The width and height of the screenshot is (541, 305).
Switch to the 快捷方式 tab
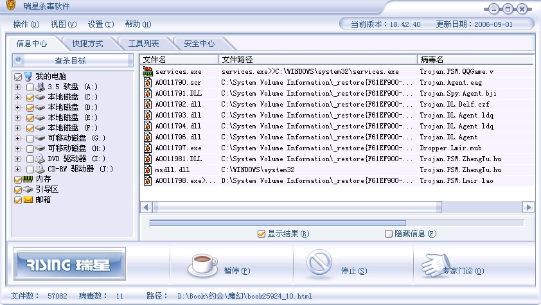pyautogui.click(x=87, y=44)
